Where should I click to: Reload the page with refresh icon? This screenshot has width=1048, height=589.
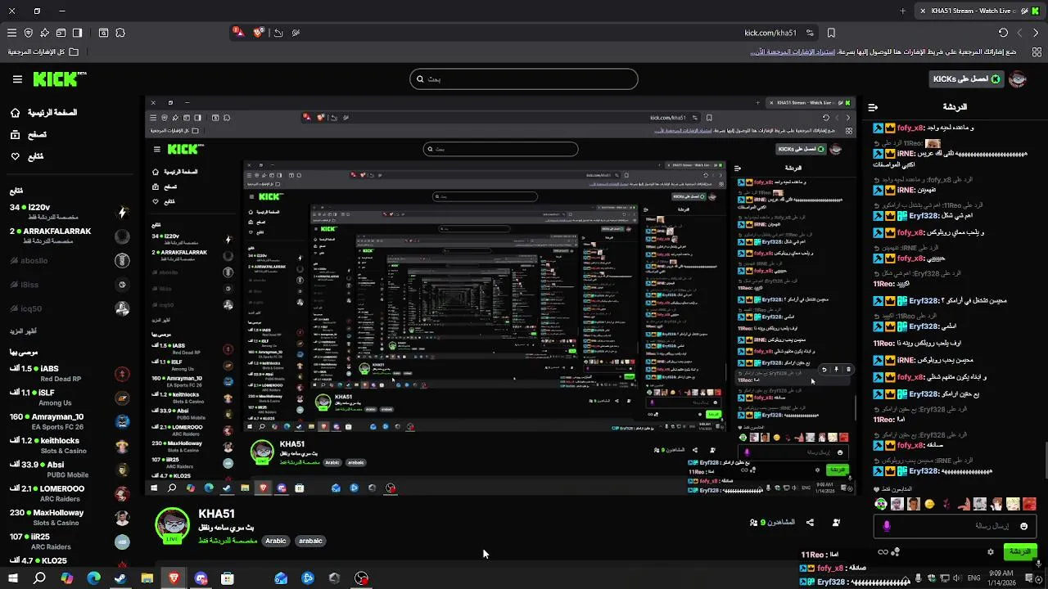click(x=1003, y=33)
